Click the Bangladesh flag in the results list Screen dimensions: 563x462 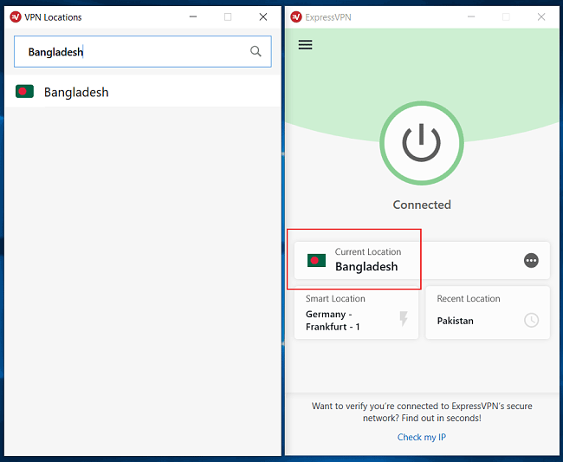[24, 92]
